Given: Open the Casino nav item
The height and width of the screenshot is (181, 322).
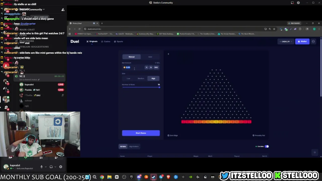Looking at the screenshot, I should click(106, 41).
